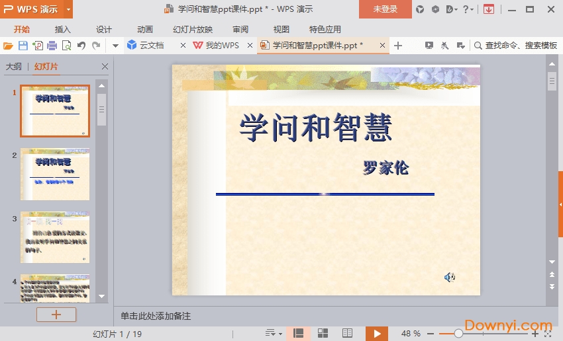Open the 云文档 cloud documents tab
Screen dimensions: 563x341
click(151, 45)
